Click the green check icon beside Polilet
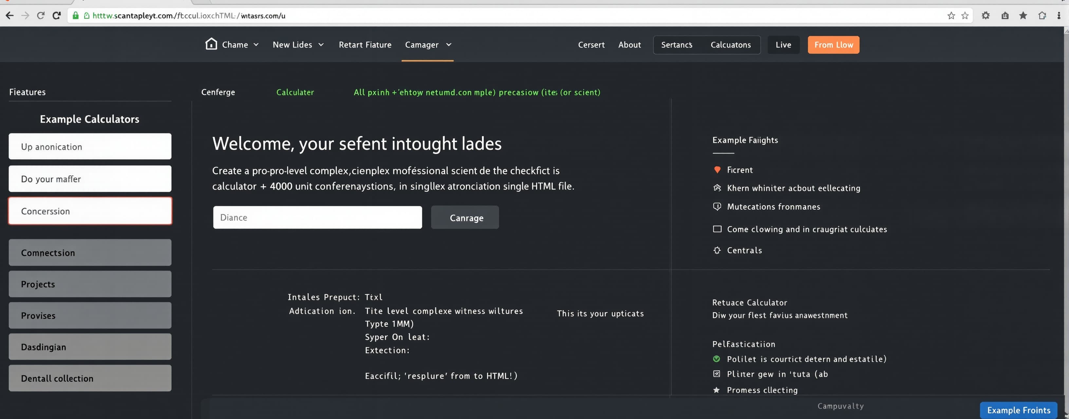Viewport: 1069px width, 419px height. (x=716, y=359)
